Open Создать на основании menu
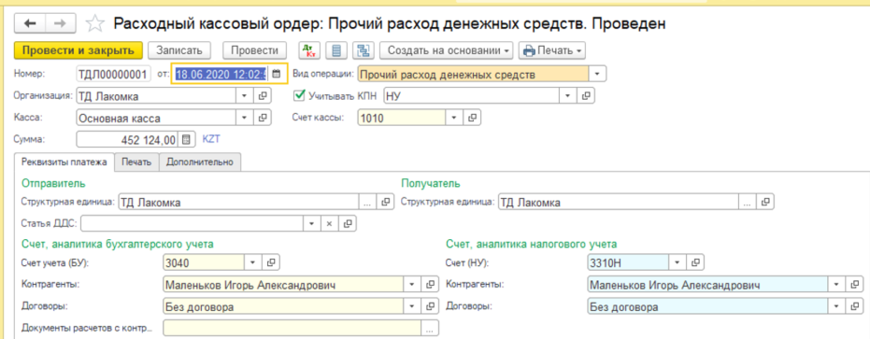 coord(447,50)
